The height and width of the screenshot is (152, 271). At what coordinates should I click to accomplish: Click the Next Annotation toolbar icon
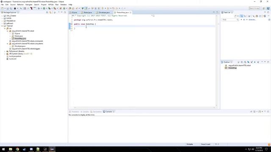click(x=102, y=8)
